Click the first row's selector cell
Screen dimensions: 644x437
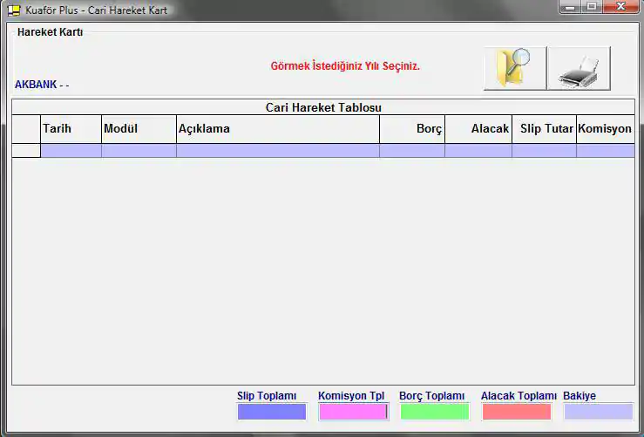(26, 151)
